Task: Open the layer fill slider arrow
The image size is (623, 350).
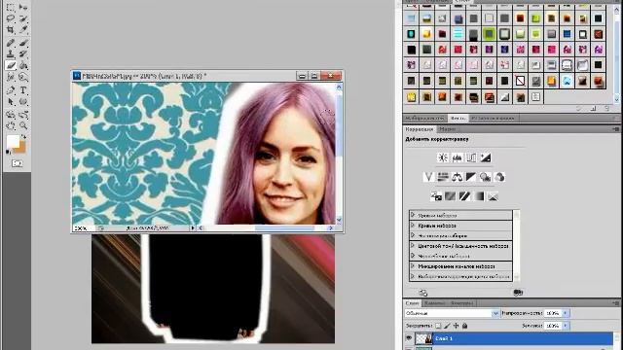Action: point(565,326)
